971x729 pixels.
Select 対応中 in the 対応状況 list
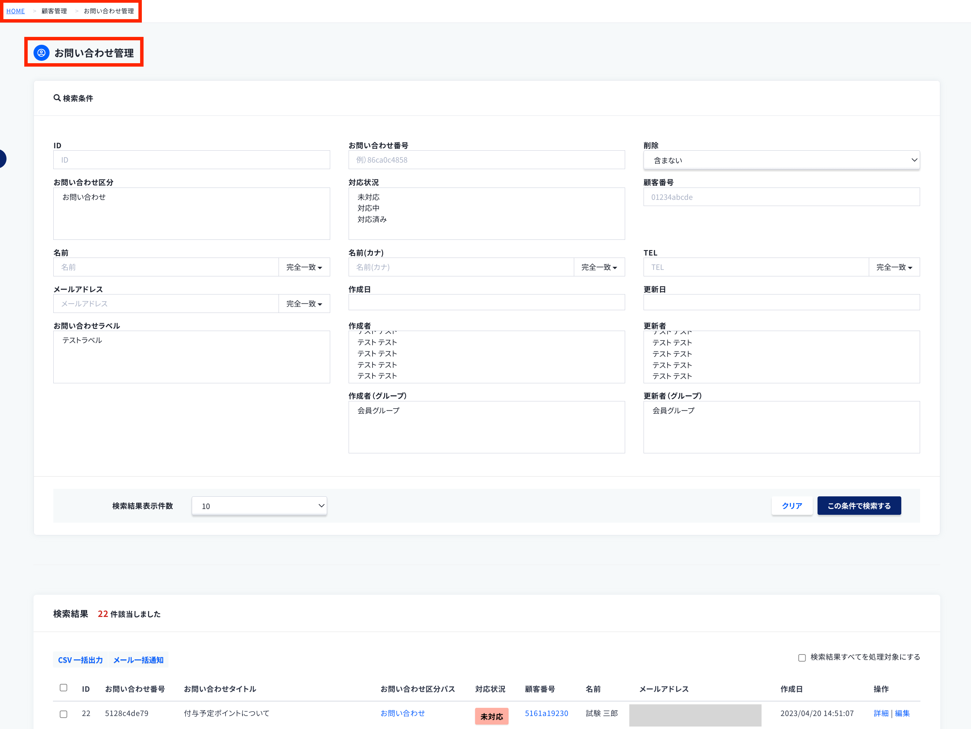point(368,208)
